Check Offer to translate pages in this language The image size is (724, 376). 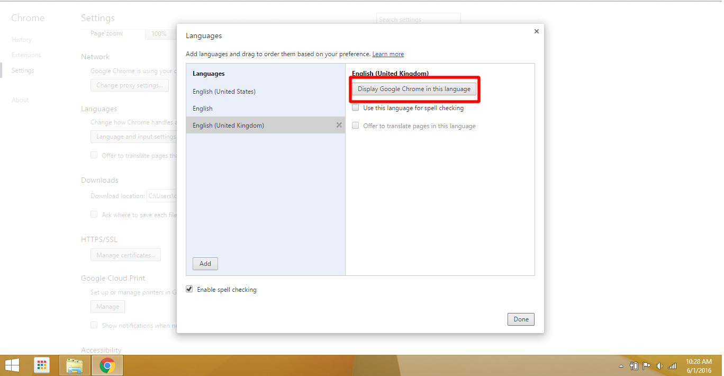pyautogui.click(x=356, y=126)
